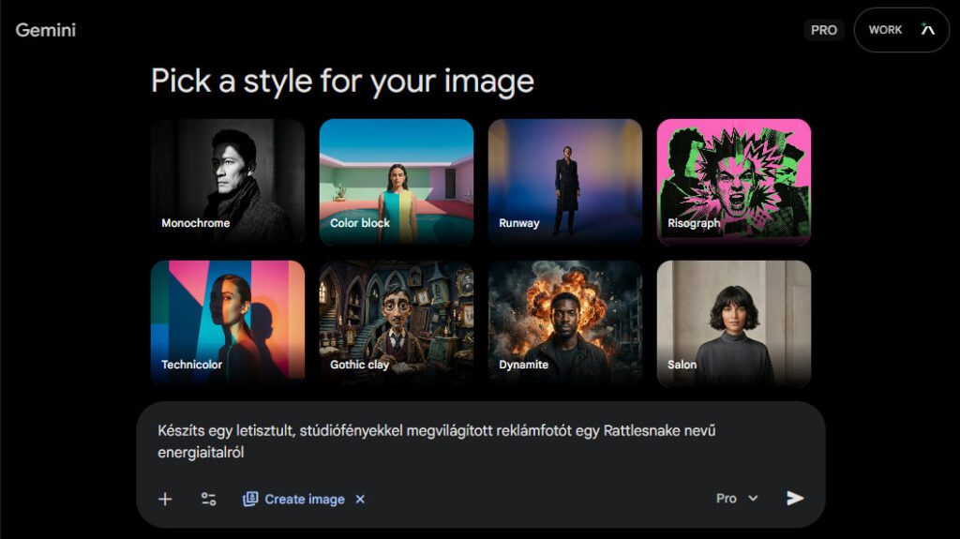Click the "Pick a style for your image" heading
The image size is (960, 539).
click(x=342, y=81)
